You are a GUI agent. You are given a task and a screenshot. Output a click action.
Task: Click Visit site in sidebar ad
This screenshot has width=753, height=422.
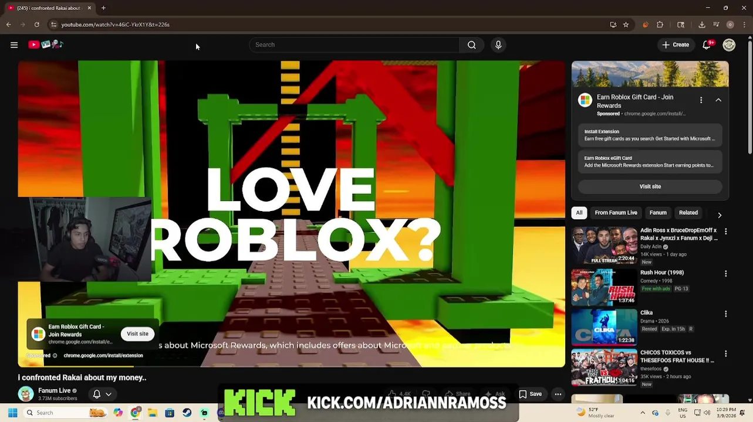pos(650,186)
